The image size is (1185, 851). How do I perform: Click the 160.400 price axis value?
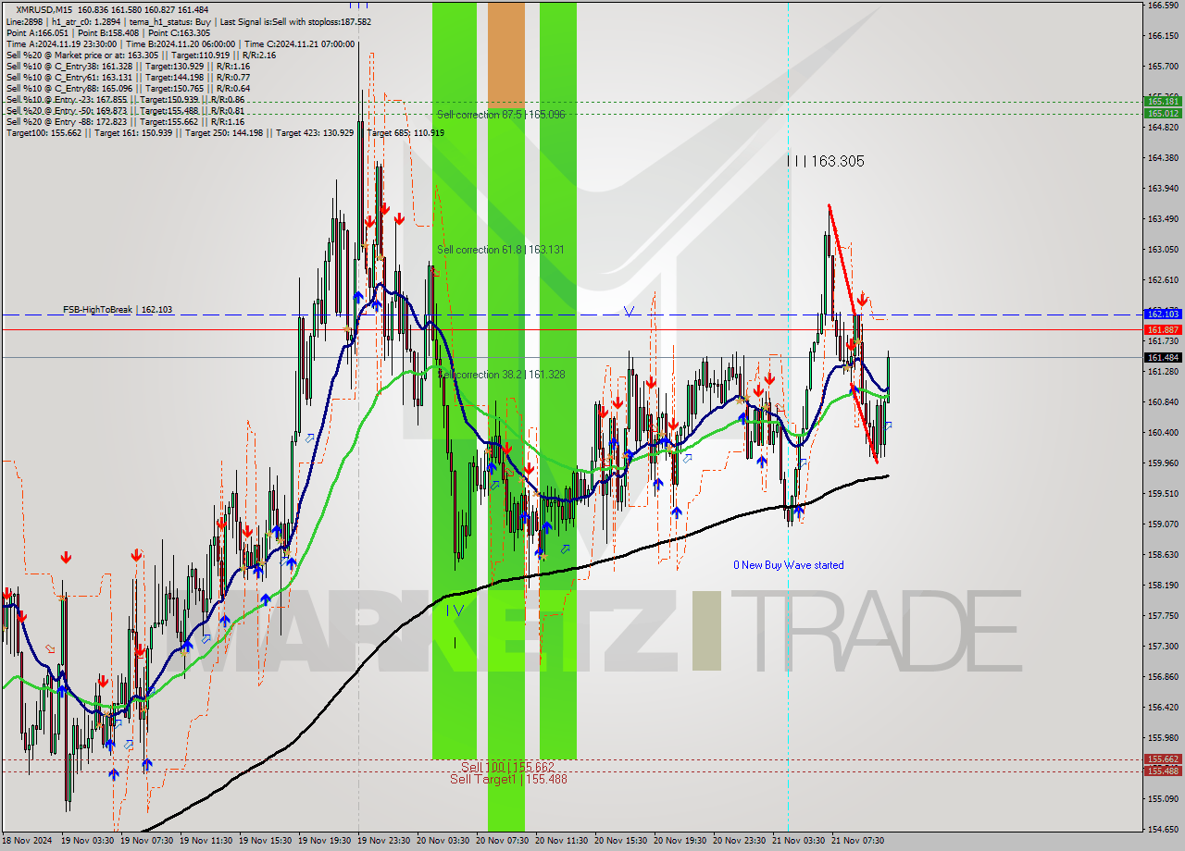[x=1163, y=433]
